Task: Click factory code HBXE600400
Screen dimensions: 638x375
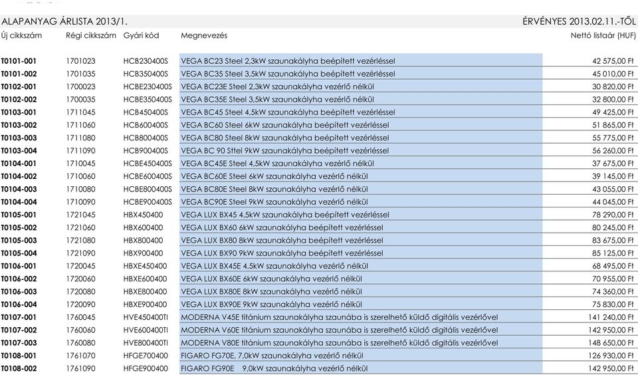Action: coord(146,279)
